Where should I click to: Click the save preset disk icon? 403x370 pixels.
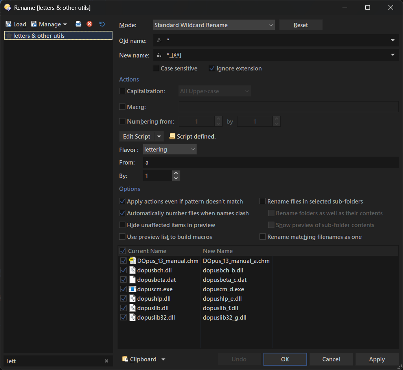[x=78, y=24]
